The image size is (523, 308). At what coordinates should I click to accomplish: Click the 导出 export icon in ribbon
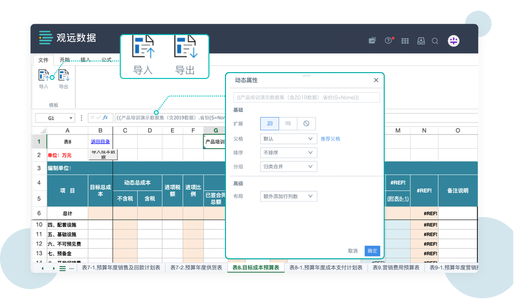[64, 77]
